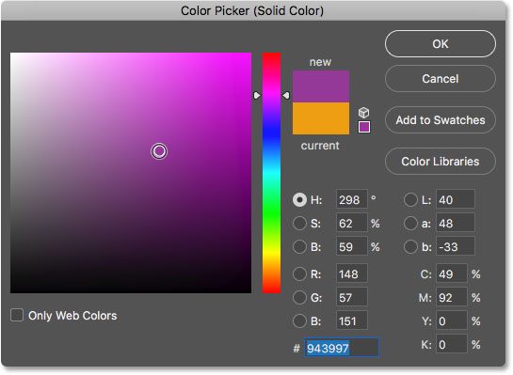Select the L lightness radio button

(x=410, y=199)
